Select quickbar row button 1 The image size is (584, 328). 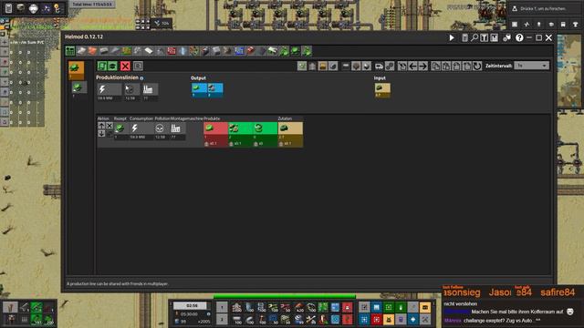[x=222, y=307]
